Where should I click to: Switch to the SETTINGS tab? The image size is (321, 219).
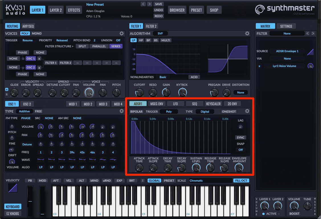(x=286, y=26)
